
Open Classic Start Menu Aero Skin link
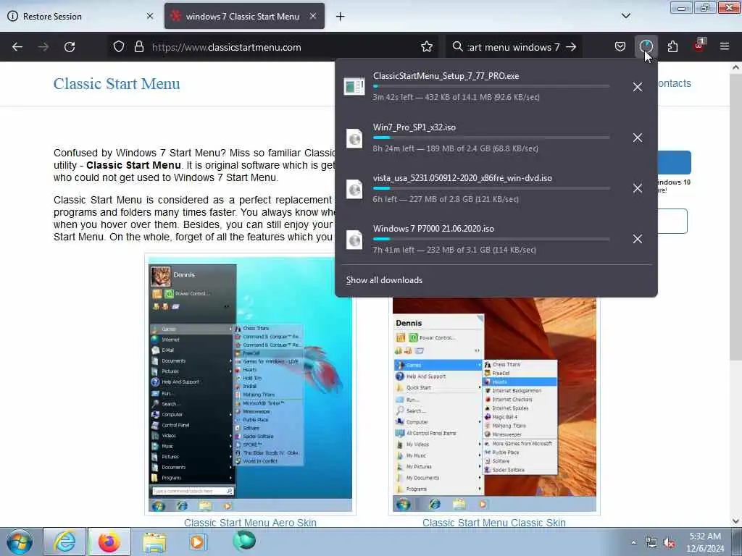250,523
